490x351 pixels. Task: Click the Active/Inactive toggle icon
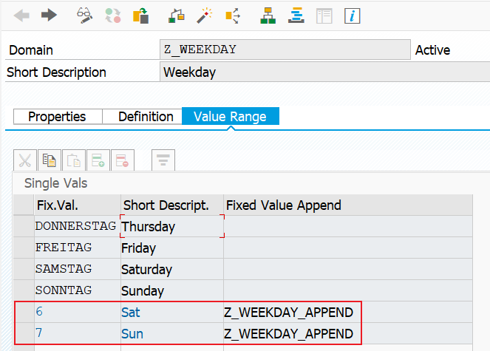click(x=113, y=16)
